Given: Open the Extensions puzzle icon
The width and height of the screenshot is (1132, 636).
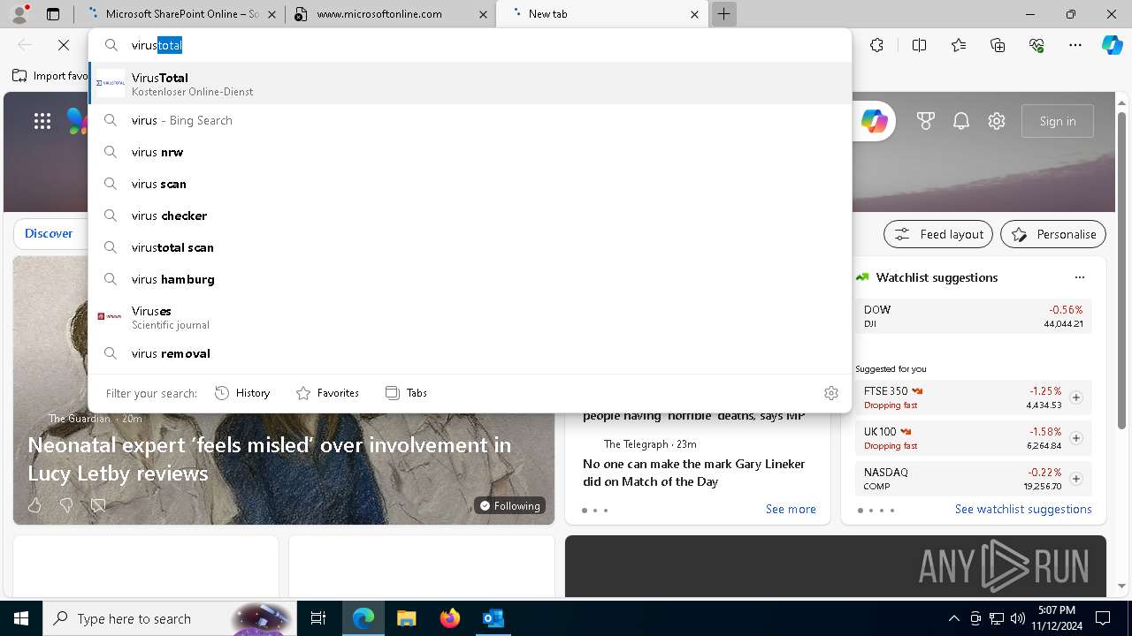Looking at the screenshot, I should (x=876, y=45).
